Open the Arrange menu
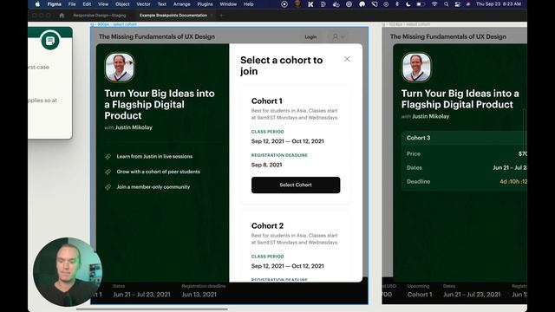 click(181, 4)
